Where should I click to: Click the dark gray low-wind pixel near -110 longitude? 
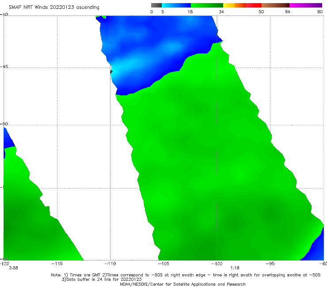pyautogui.click(x=111, y=72)
